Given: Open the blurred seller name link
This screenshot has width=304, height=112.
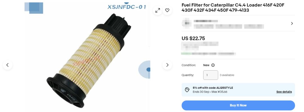Looking at the screenshot, I should pos(205,21).
